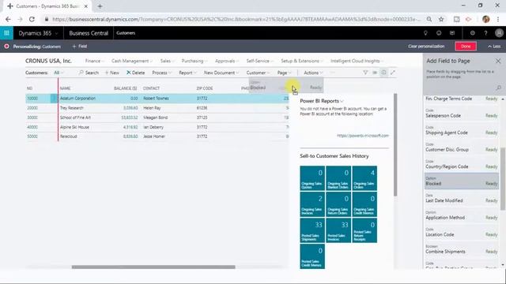Expand the Customer action dropdown

(x=258, y=73)
